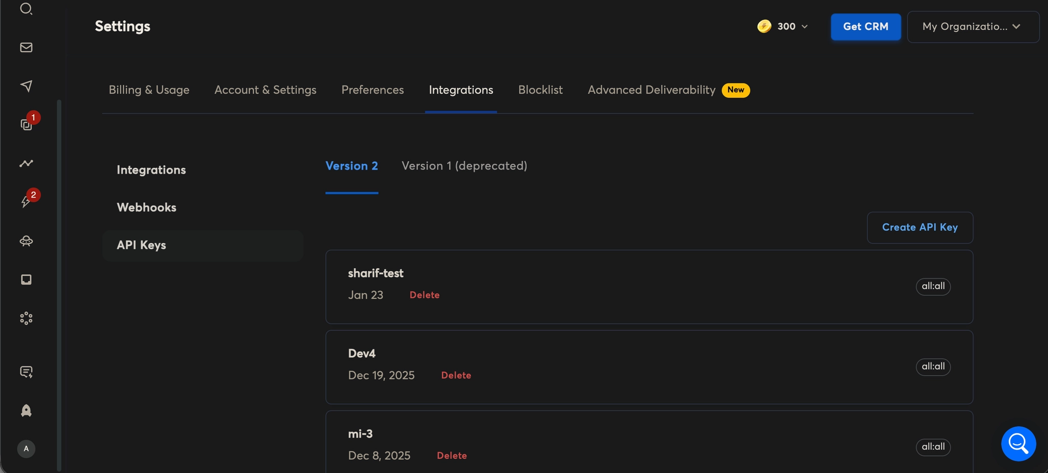Select the envelope inbox icon
Screen dimensions: 1048x473
(x=26, y=48)
